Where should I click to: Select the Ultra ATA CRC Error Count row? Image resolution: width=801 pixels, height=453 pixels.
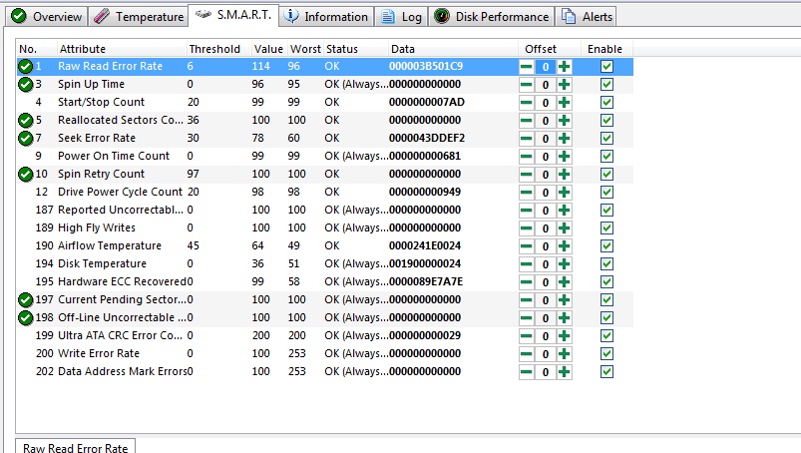pyautogui.click(x=324, y=336)
